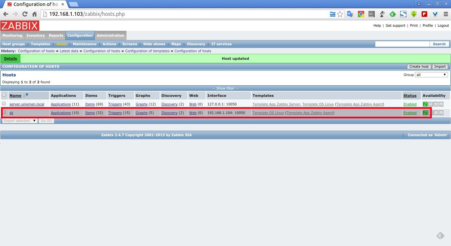451x246 pixels.
Task: Open the sk host link
Action: (11, 113)
